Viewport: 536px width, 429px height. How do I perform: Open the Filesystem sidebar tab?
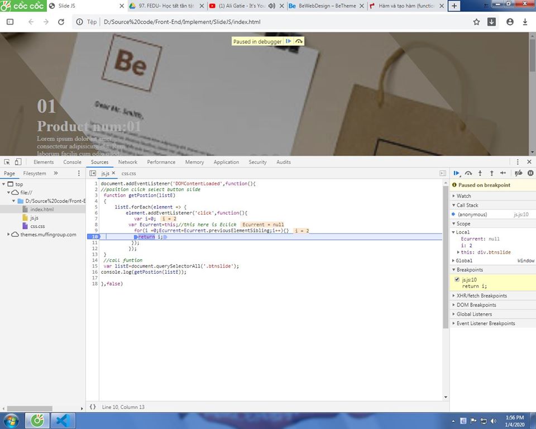point(35,173)
